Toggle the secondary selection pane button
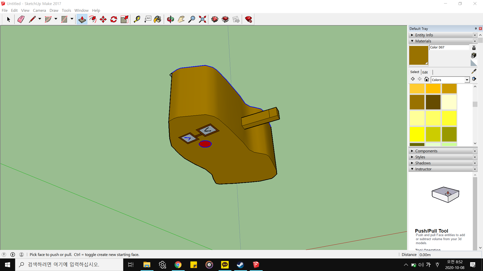This screenshot has height=271, width=483. tap(474, 48)
